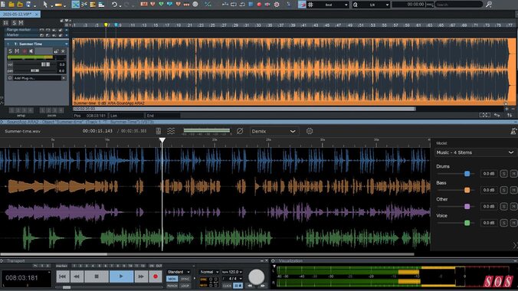Open the Music - 4 Stems model dropdown
Screen dimensions: 518x291
pos(475,152)
